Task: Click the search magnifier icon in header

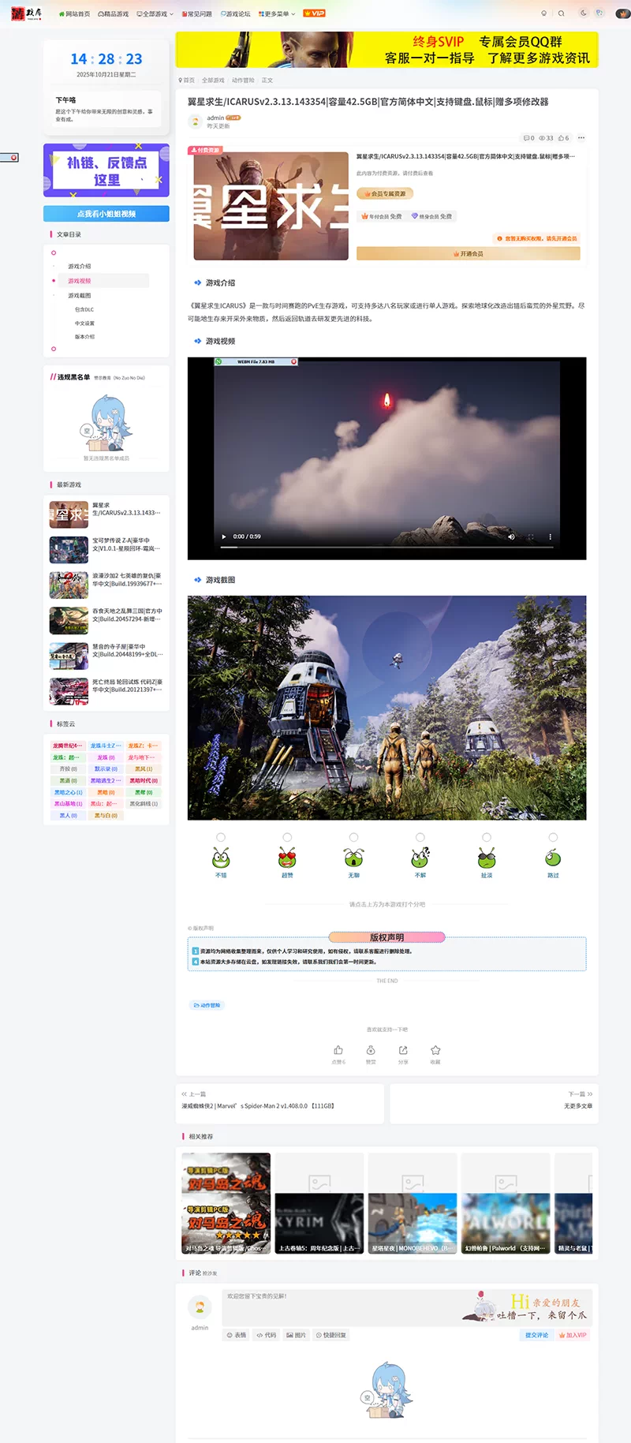Action: [x=561, y=13]
